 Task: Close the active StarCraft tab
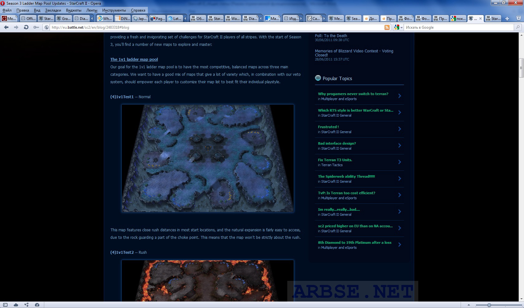click(480, 19)
